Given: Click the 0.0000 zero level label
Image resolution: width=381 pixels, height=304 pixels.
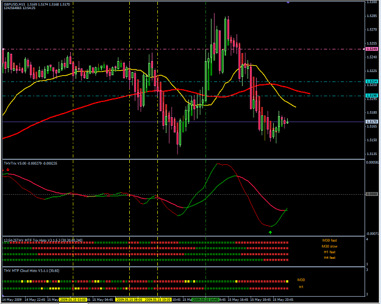Looking at the screenshot, I should point(372,194).
